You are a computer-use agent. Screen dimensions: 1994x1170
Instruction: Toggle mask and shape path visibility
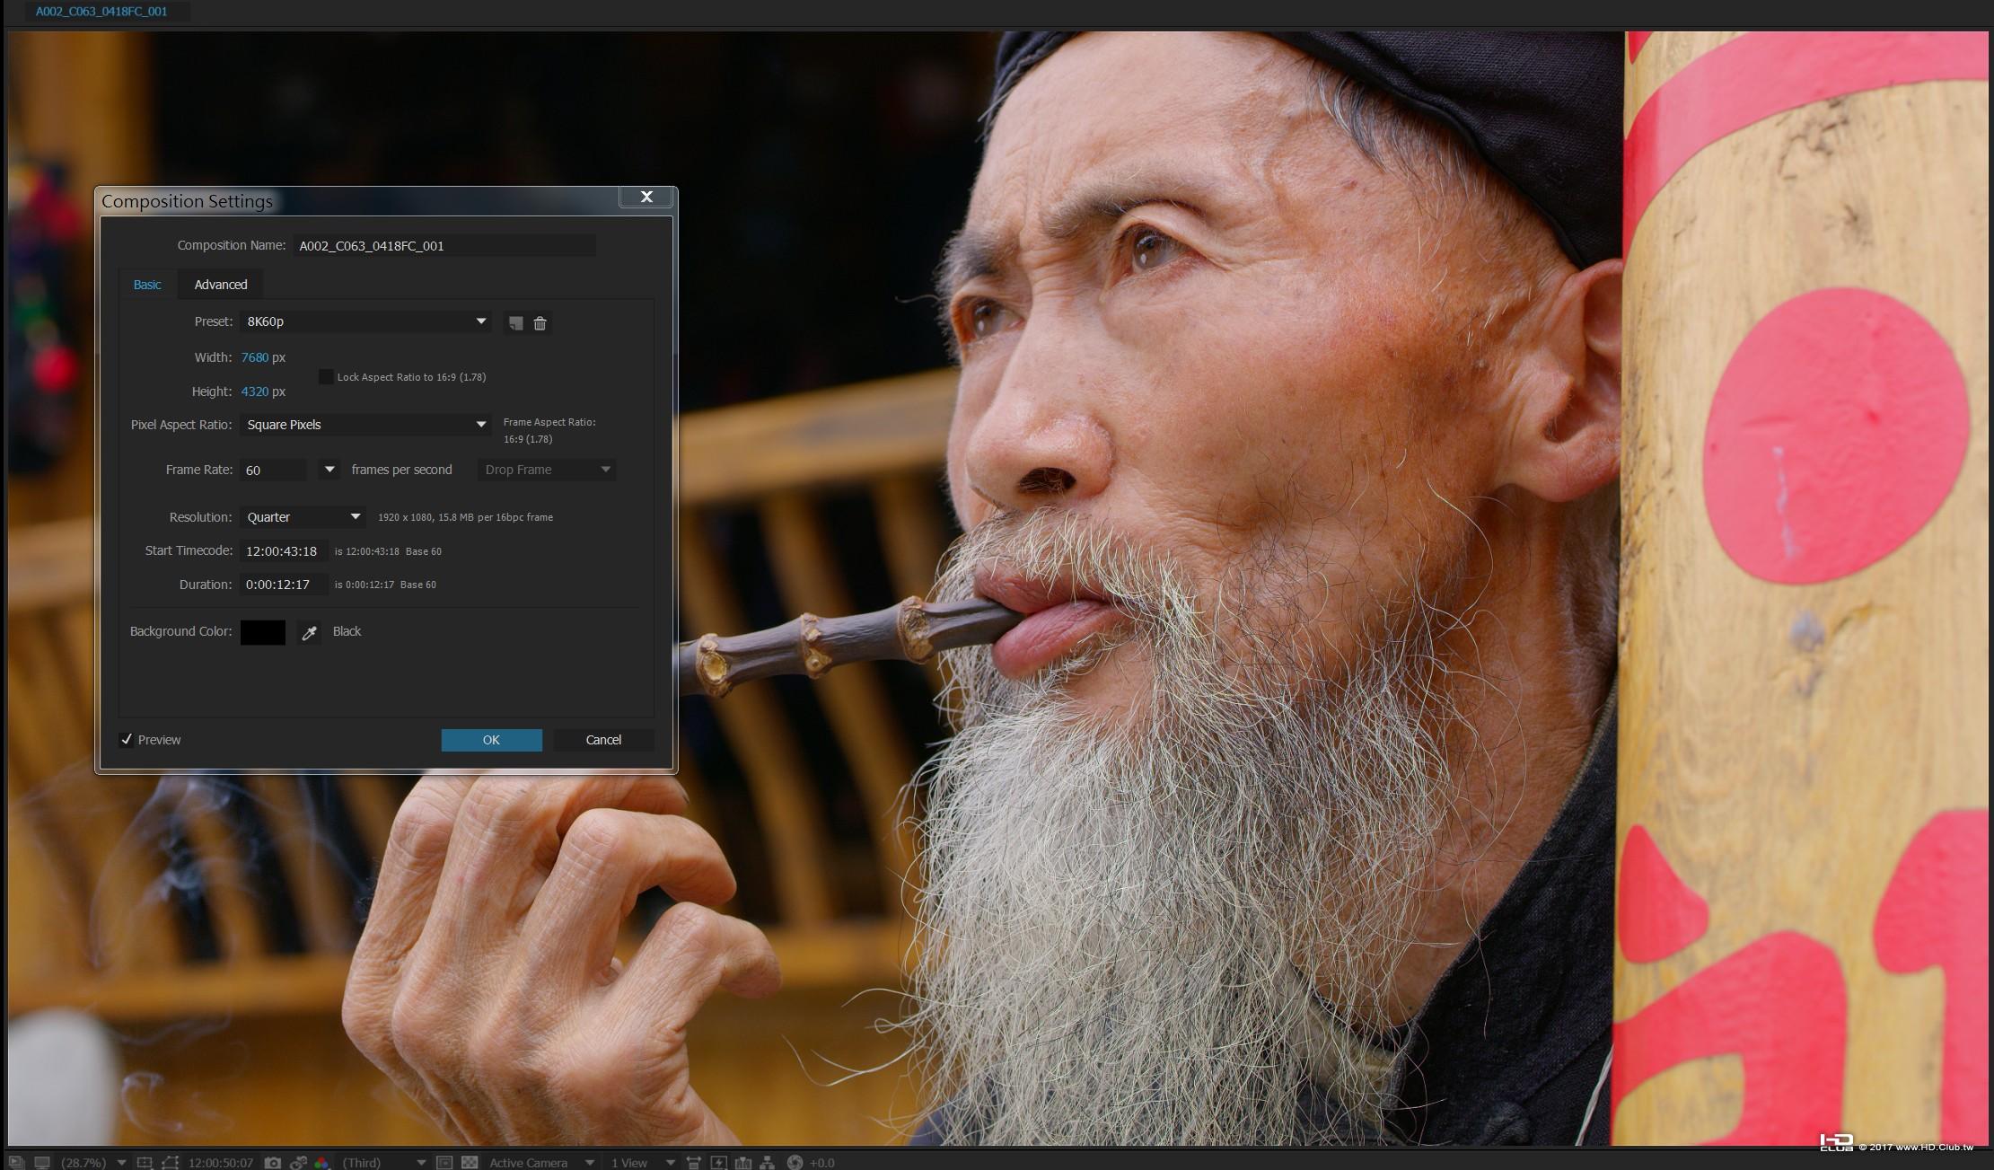(x=171, y=1163)
